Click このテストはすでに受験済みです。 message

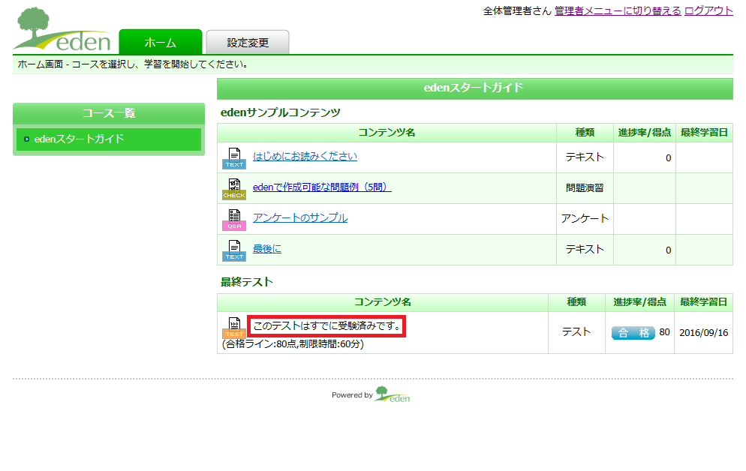click(327, 326)
